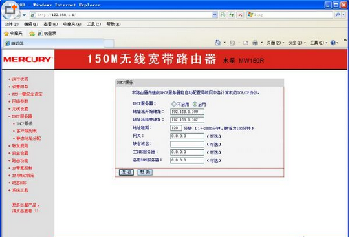Image resolution: width=350 pixels, height=237 pixels.
Task: Click the green refresh arrows icon
Action: [x=232, y=15]
